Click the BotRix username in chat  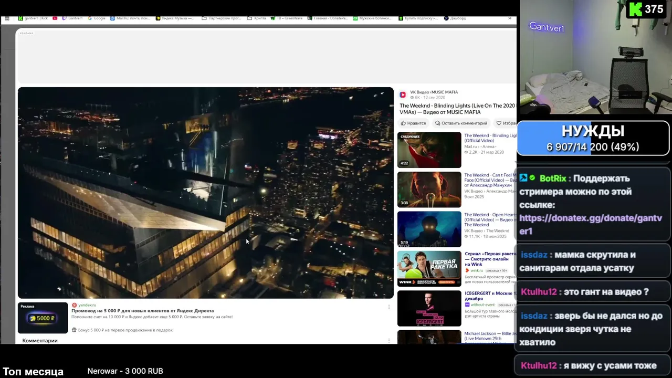click(x=553, y=178)
